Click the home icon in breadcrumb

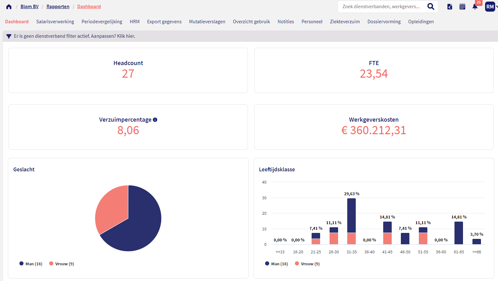coord(9,7)
